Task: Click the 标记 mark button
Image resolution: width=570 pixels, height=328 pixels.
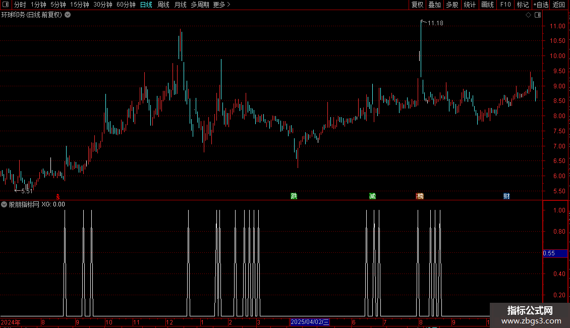Action: click(523, 5)
